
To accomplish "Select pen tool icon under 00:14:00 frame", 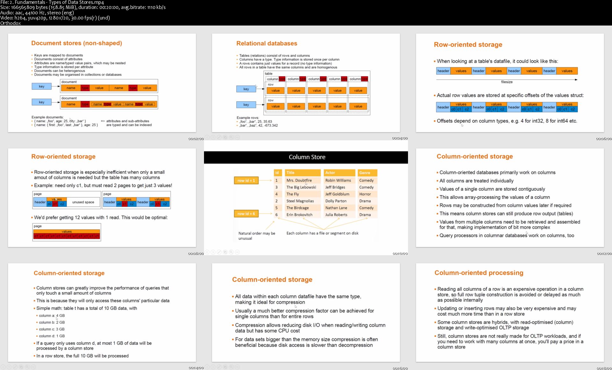I will [15, 367].
